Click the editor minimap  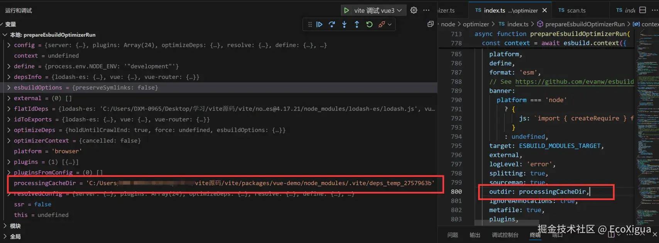point(646,127)
